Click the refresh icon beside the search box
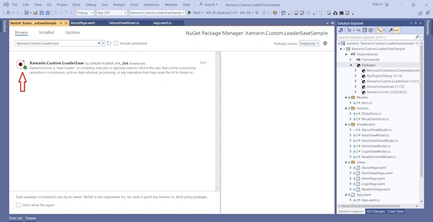The width and height of the screenshot is (433, 222). [x=109, y=43]
